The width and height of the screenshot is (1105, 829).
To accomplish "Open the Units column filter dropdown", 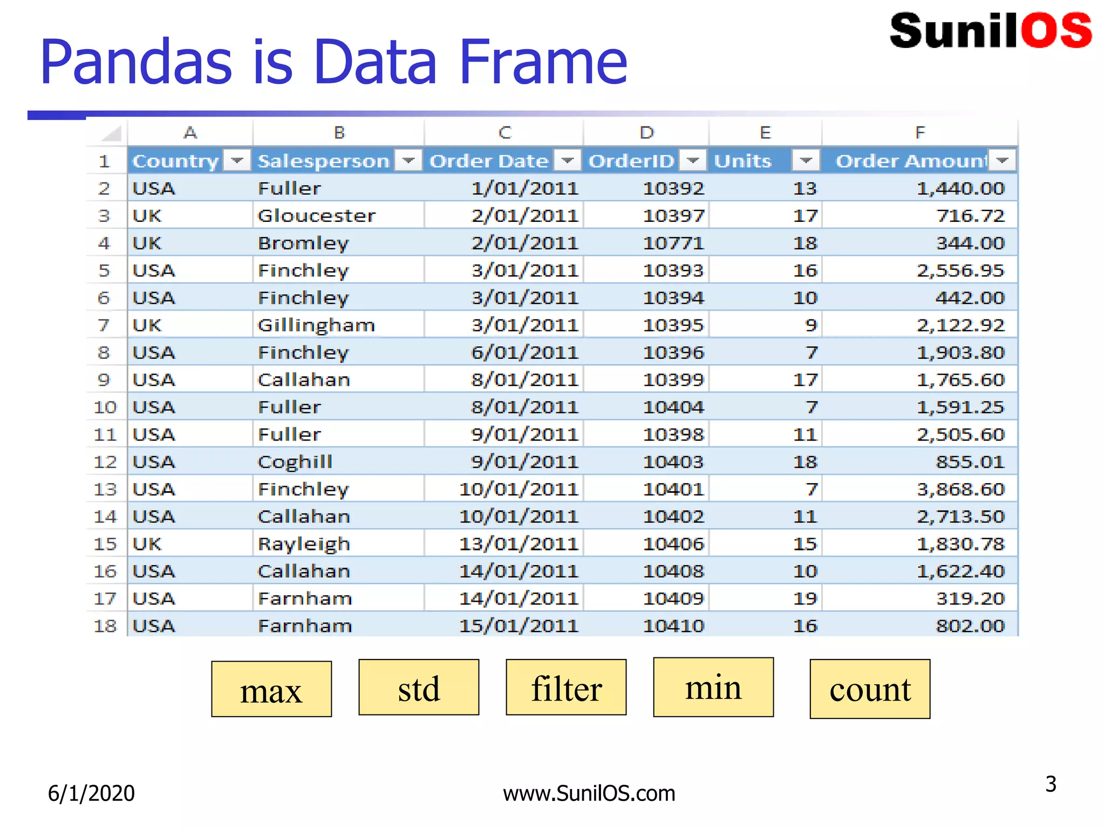I will coord(806,160).
